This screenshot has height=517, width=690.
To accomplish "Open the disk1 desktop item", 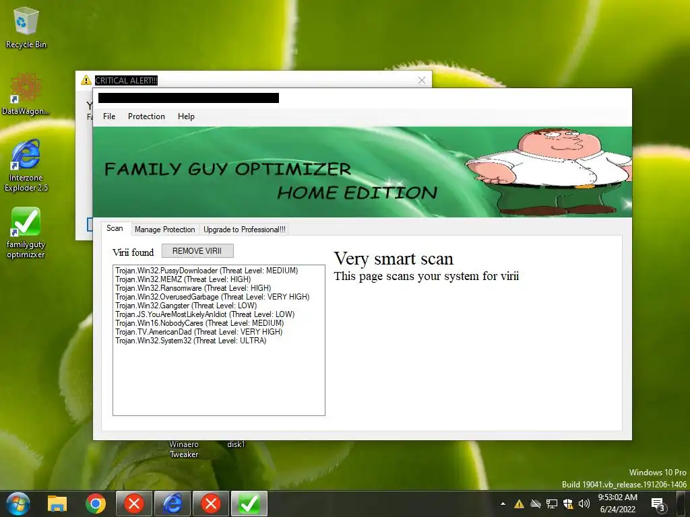I will click(237, 444).
